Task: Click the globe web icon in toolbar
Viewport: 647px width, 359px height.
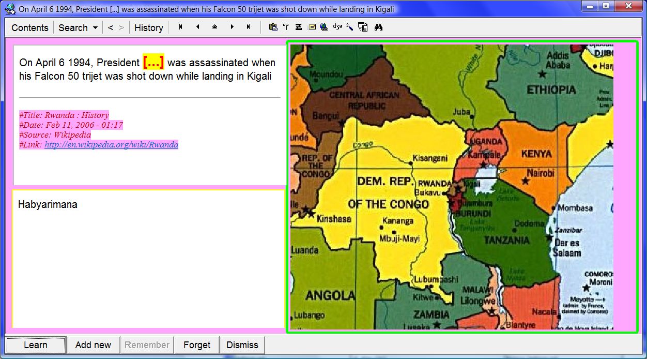Action: [324, 27]
